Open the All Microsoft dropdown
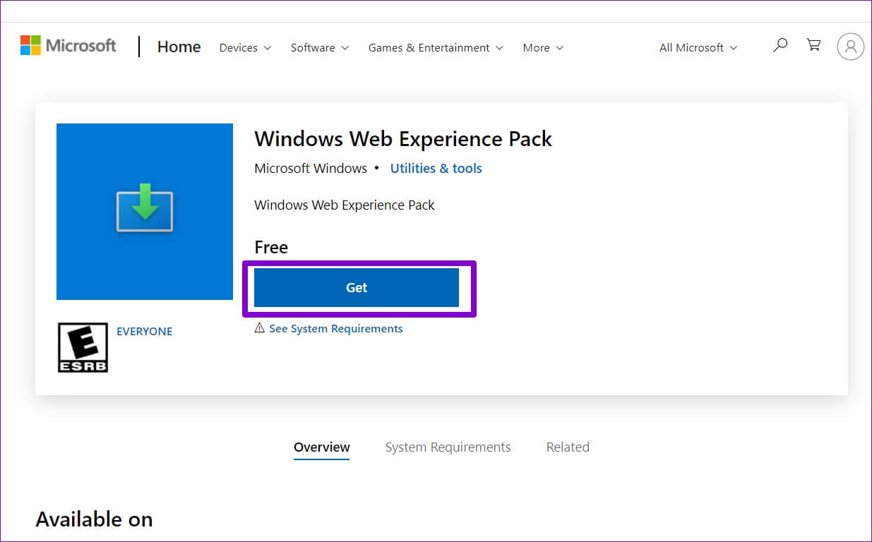Viewport: 872px width, 542px height. (698, 48)
